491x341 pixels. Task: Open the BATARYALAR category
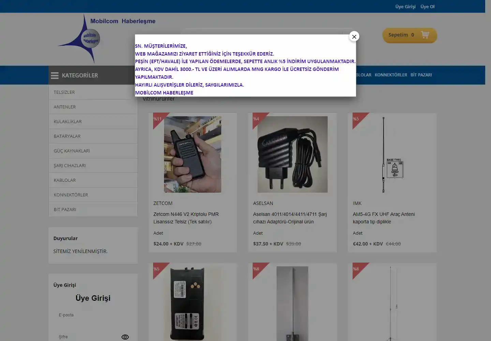pos(93,136)
